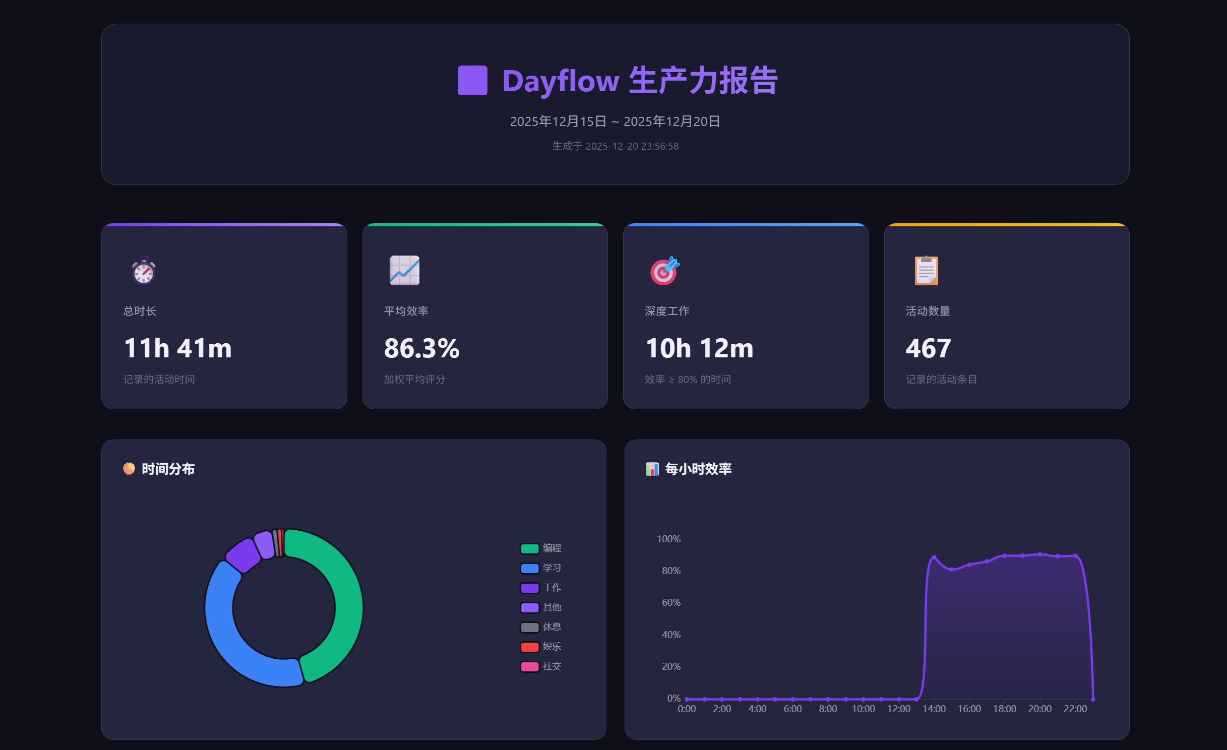Click the 记录的活动时间 caption

[x=159, y=380]
